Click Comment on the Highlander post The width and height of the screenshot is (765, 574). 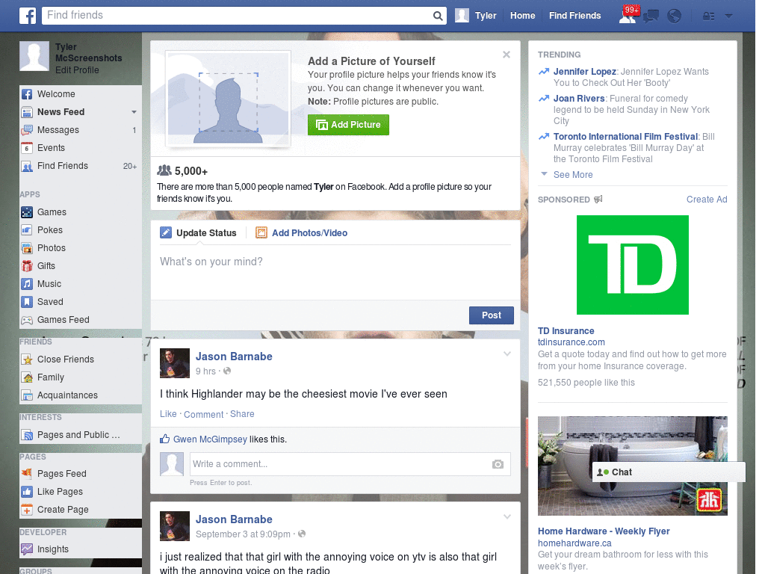pos(203,414)
